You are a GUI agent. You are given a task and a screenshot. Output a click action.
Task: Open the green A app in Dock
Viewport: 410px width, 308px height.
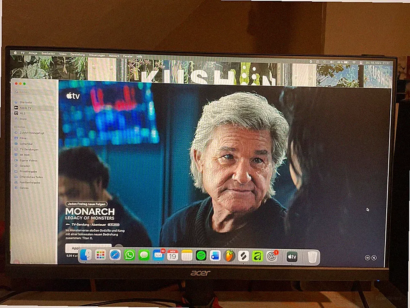257,256
